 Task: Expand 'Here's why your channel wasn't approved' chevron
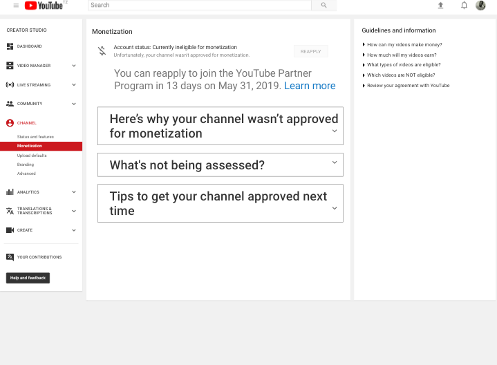(335, 131)
